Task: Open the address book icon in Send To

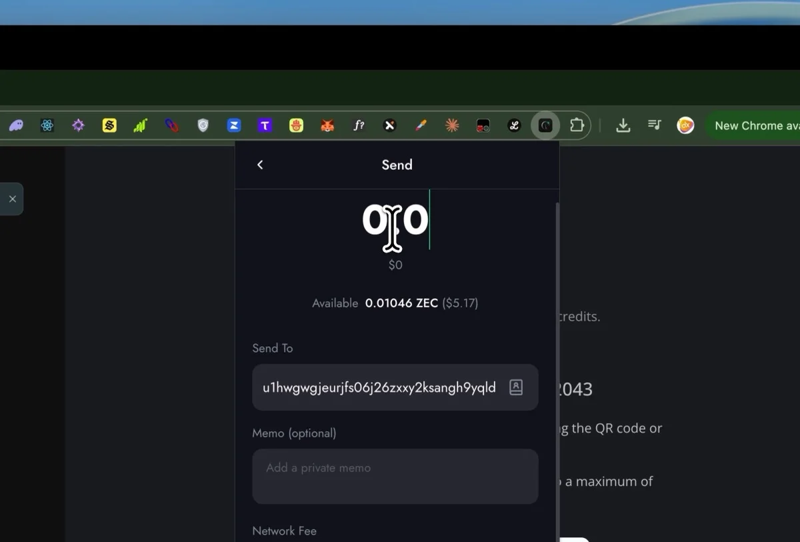Action: [x=516, y=387]
